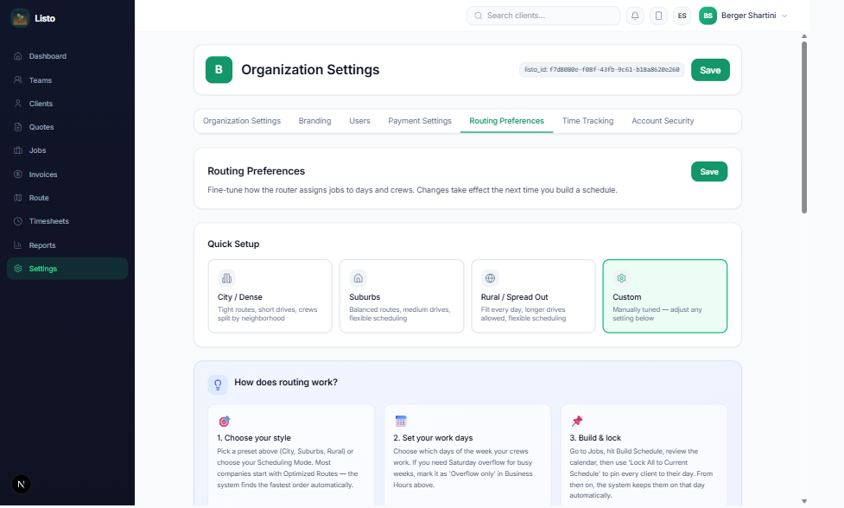The height and width of the screenshot is (508, 844).
Task: Click the '2. Set your work days' title
Action: 433,437
